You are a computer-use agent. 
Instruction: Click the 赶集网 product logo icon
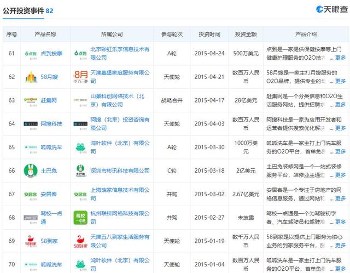pyautogui.click(x=30, y=100)
